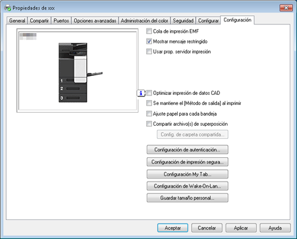297x239 pixels.
Task: Click tray 1 on the printer illustration
Action: click(x=67, y=80)
